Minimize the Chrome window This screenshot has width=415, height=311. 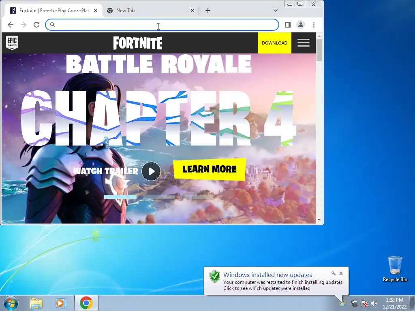[x=290, y=4]
